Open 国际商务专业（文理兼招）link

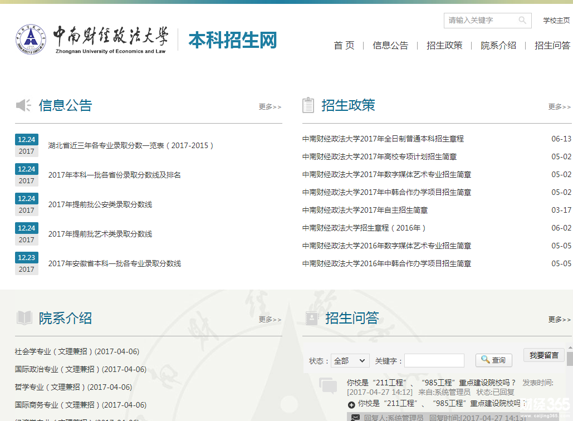point(81,405)
